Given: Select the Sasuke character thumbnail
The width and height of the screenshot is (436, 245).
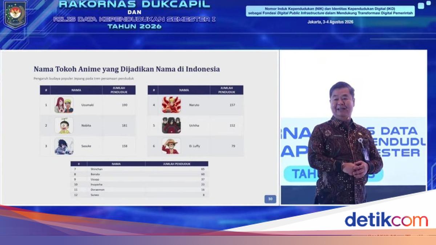Looking at the screenshot, I should pos(64,146).
